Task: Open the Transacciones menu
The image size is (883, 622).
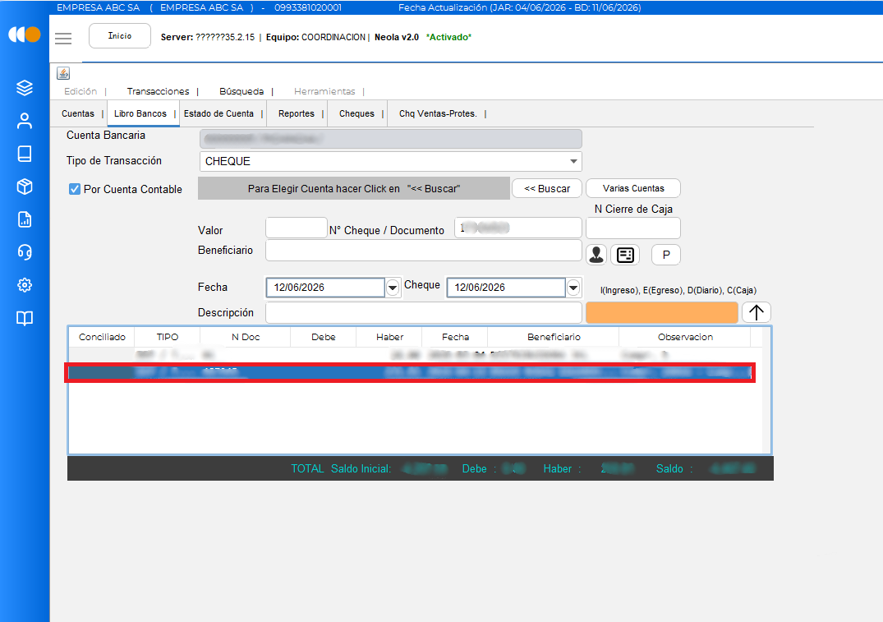Action: (159, 91)
